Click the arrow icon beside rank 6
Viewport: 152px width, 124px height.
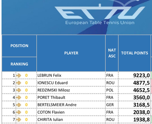click(x=19, y=112)
